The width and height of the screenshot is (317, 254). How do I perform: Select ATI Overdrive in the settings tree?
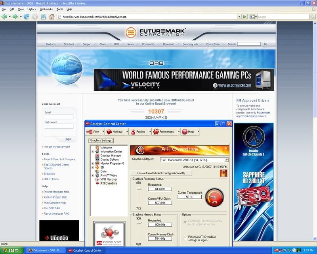point(109,183)
